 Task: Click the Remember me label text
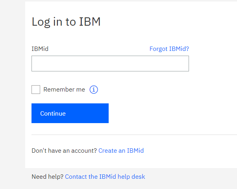64,90
